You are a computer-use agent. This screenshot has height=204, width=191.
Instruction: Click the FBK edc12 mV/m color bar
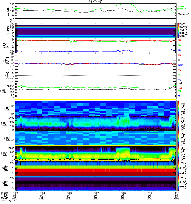coord(178,168)
